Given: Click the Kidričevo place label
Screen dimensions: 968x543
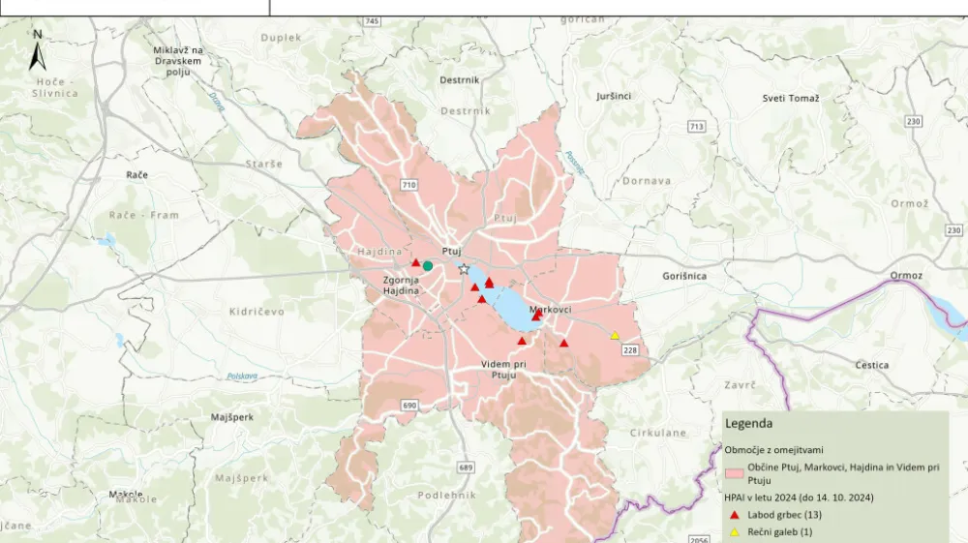Looking at the screenshot, I should click(229, 312).
